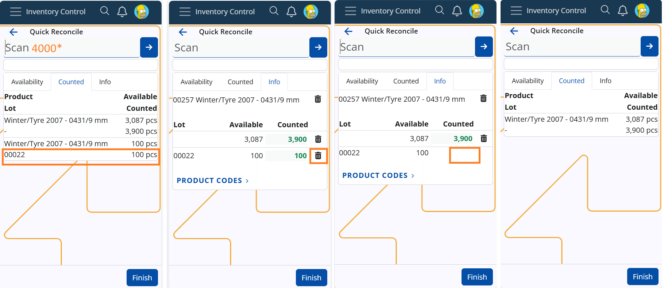This screenshot has height=288, width=664.
Task: Select Counted tab in the leftmost screen
Action: point(71,82)
